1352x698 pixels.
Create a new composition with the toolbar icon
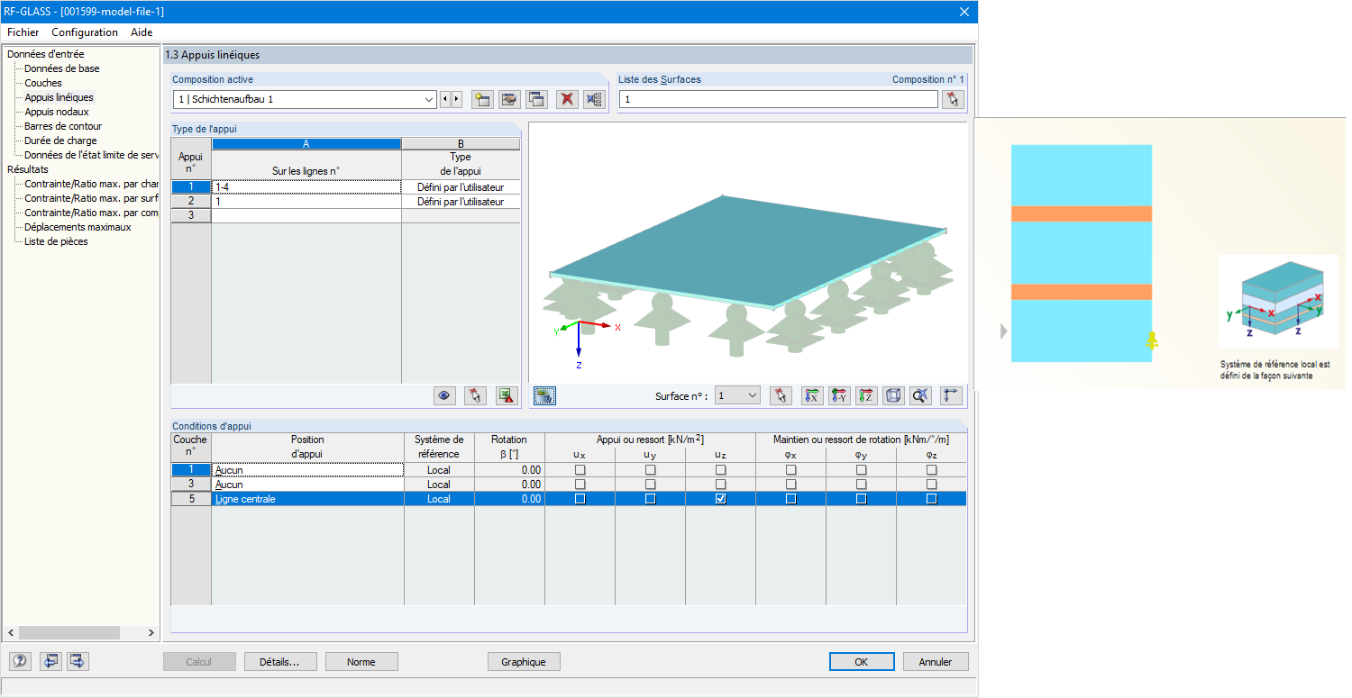click(x=482, y=99)
